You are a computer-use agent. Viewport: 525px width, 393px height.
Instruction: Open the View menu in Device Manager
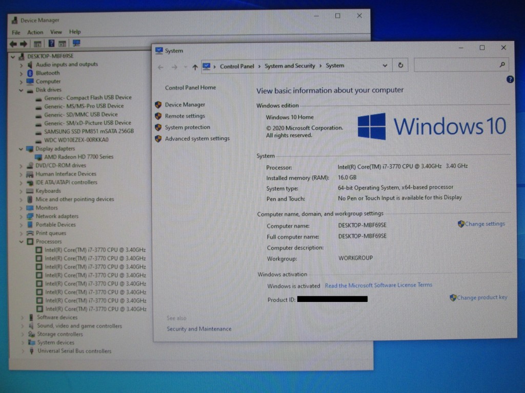(56, 32)
